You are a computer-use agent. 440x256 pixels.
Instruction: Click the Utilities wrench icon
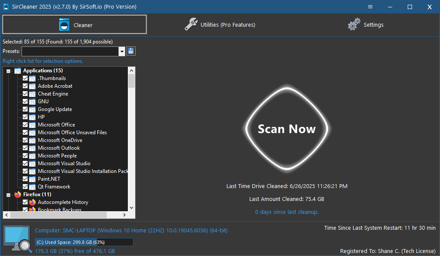[x=191, y=24]
